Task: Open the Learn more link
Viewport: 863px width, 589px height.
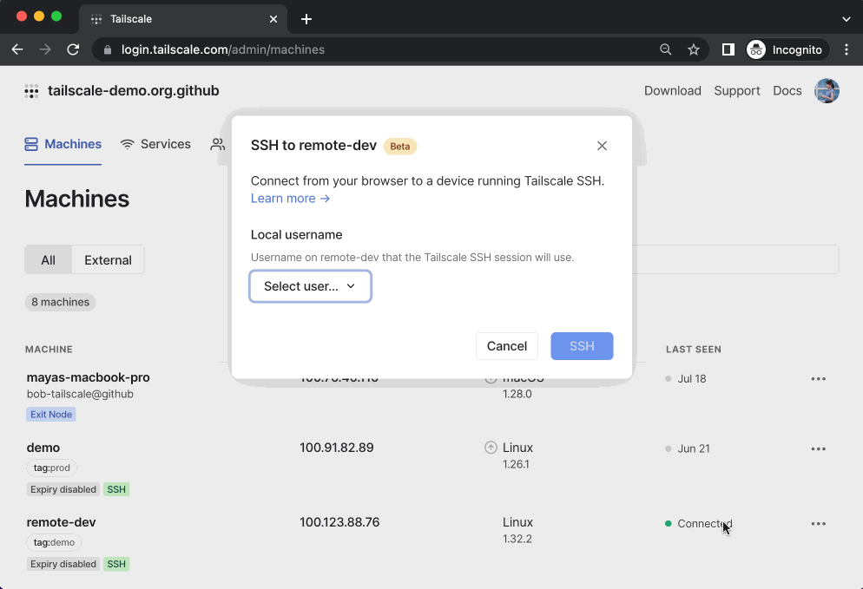Action: (290, 199)
